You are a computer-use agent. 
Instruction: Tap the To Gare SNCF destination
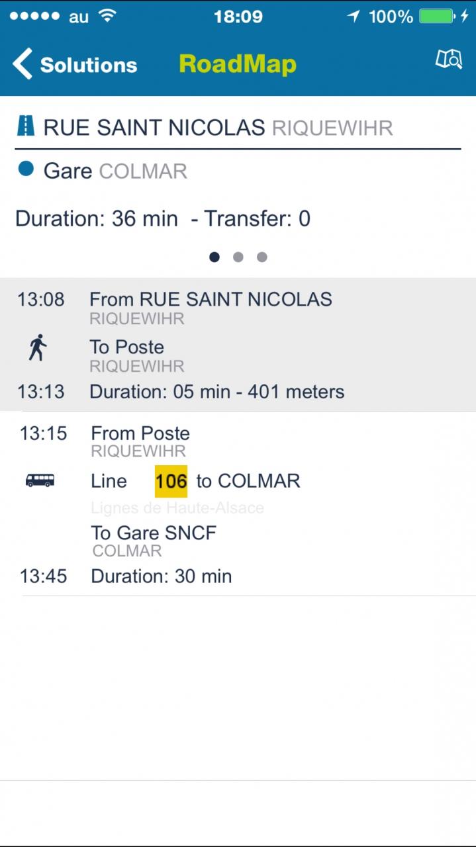154,533
